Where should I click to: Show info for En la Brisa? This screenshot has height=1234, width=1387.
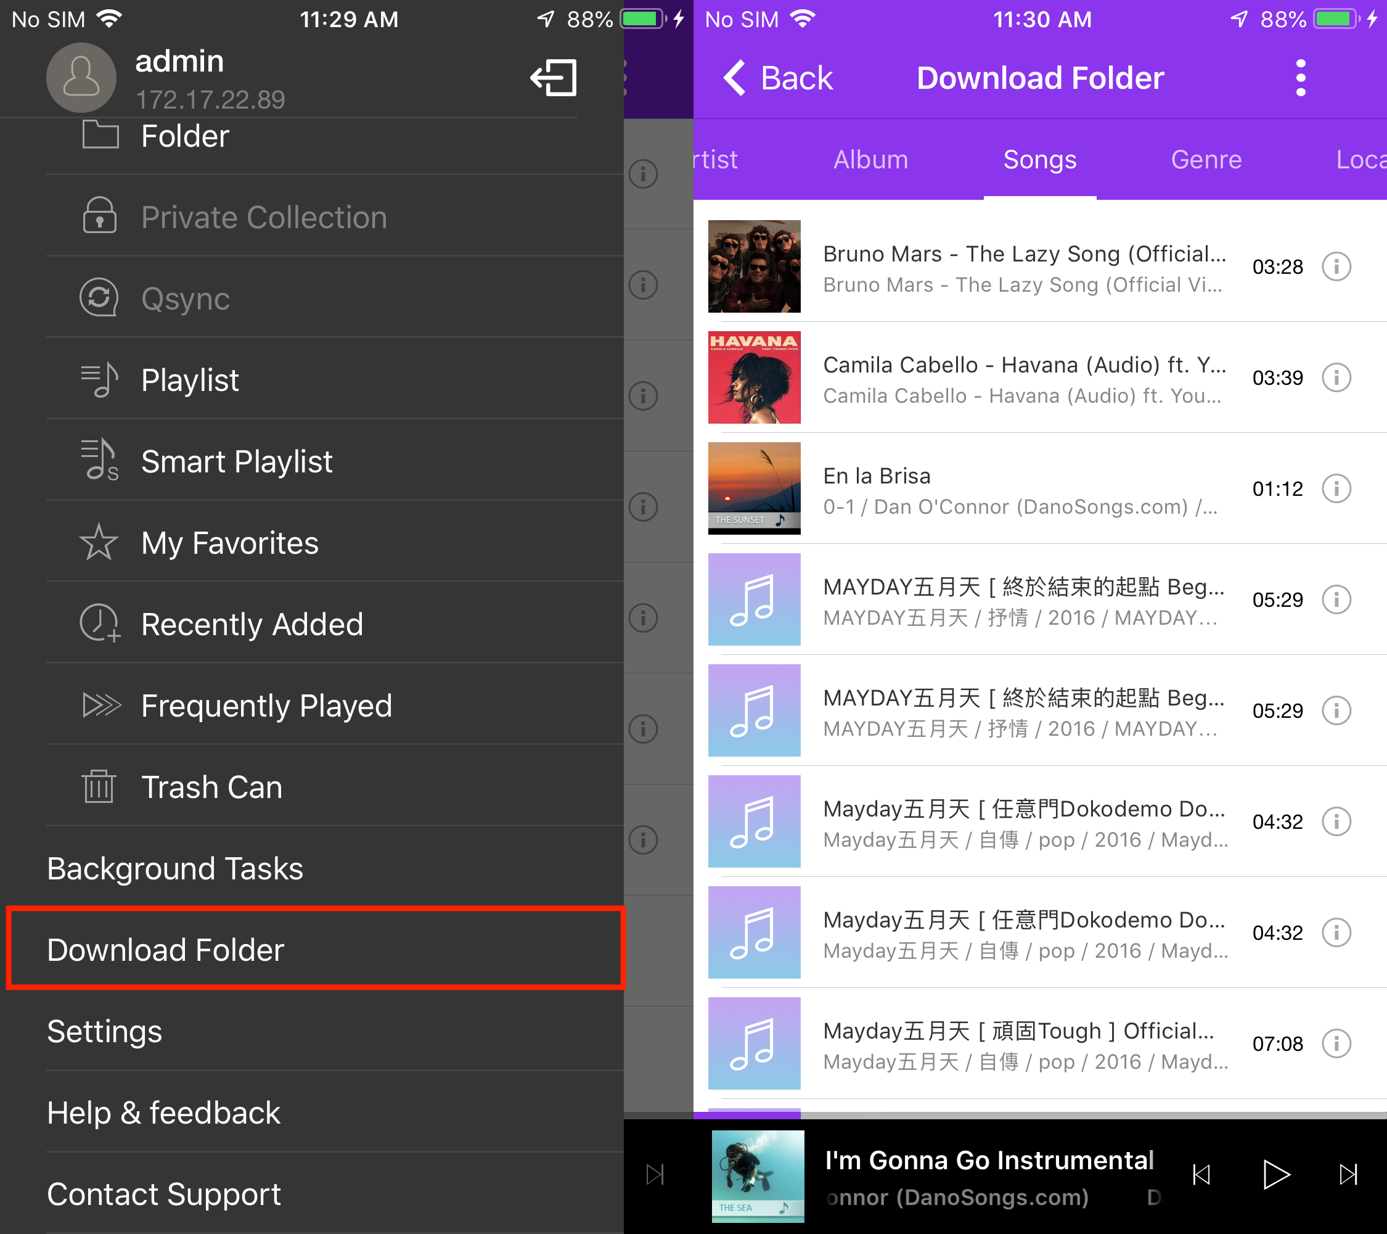point(1336,488)
